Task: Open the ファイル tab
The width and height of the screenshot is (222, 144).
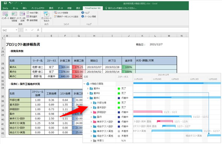Action: (5, 8)
